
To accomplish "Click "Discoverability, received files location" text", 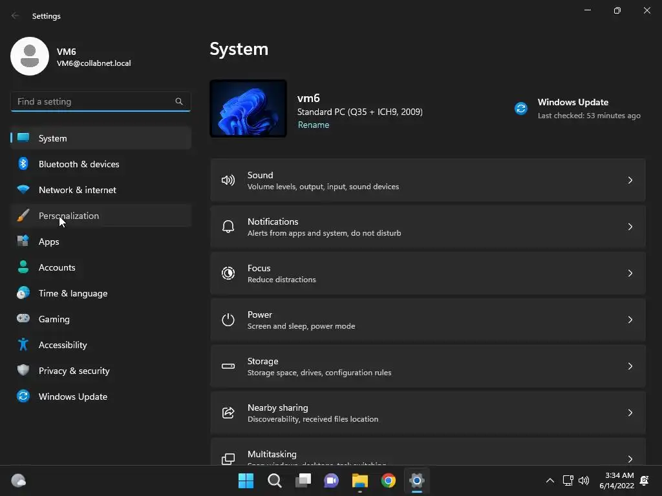I will click(x=313, y=418).
